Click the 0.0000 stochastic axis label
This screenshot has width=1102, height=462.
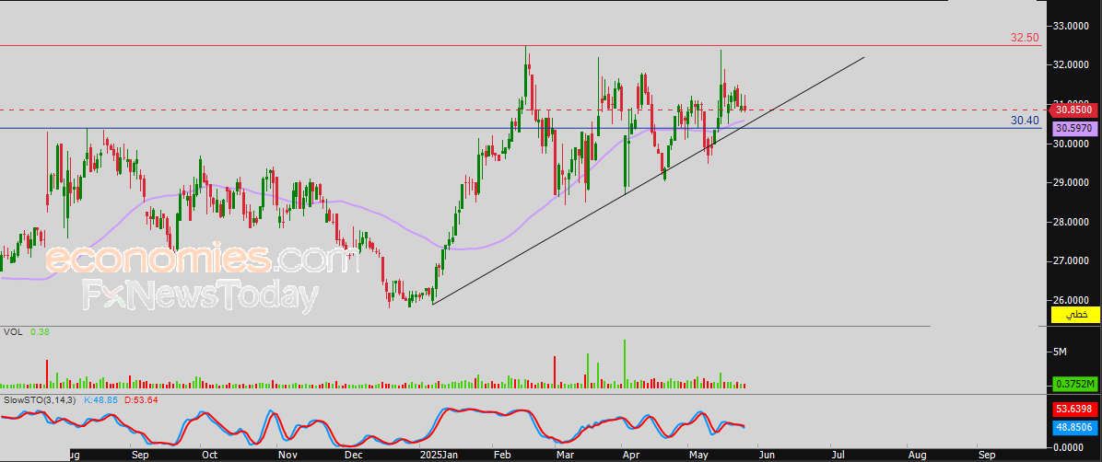point(1070,447)
